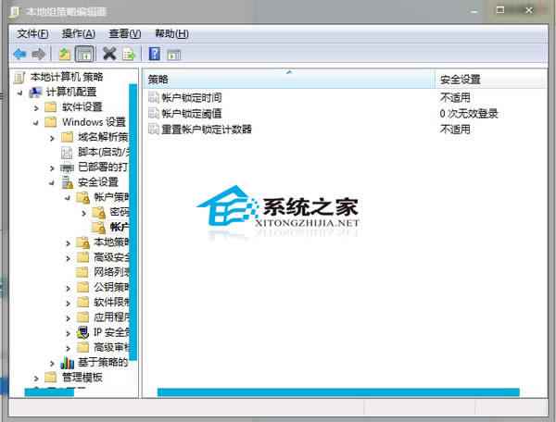Click the 0 次无效登录 value
The height and width of the screenshot is (422, 556).
coord(469,114)
